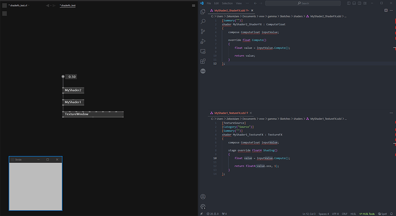Split the upper editor to the right
Viewport: 396px width, 216px height.
386,10
